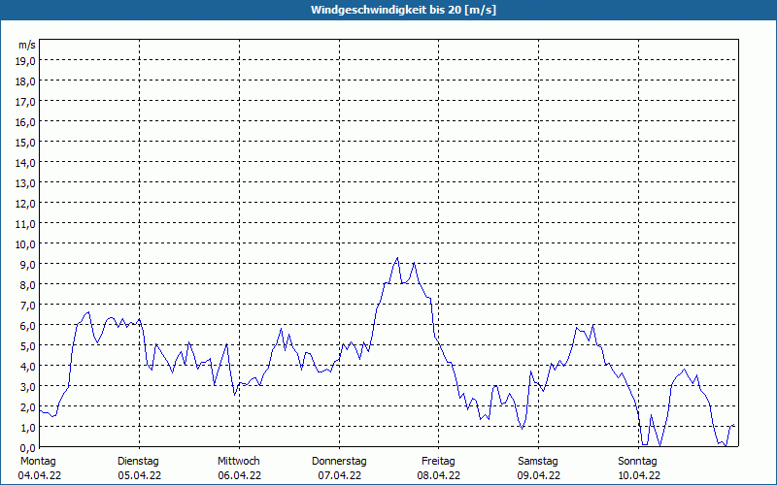Click the 04.04.22 date label
Screen dimensions: 777x485
[x=40, y=475]
